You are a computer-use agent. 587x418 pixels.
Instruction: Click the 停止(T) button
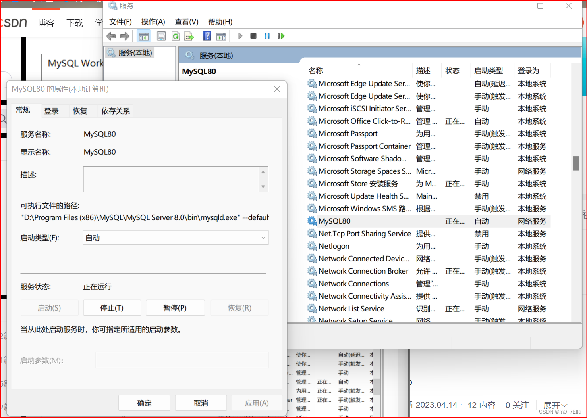pos(112,308)
